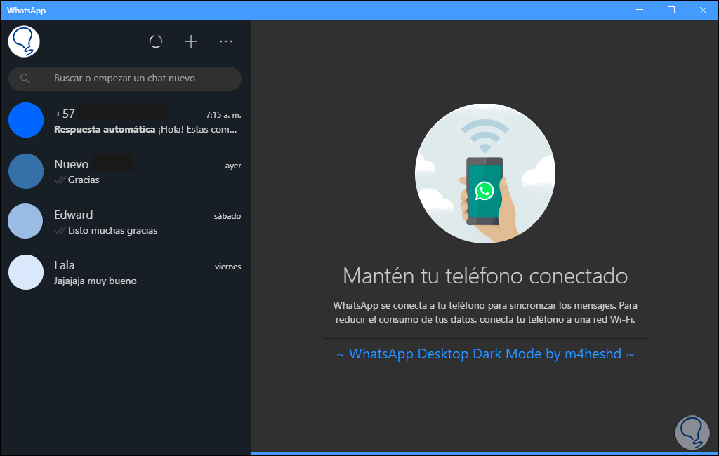Click the search magnifier icon
The width and height of the screenshot is (719, 456).
(25, 79)
